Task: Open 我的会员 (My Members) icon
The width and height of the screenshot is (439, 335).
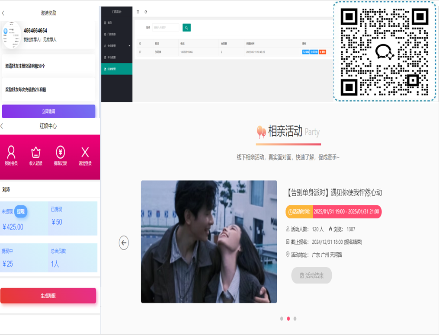Action: click(x=11, y=156)
